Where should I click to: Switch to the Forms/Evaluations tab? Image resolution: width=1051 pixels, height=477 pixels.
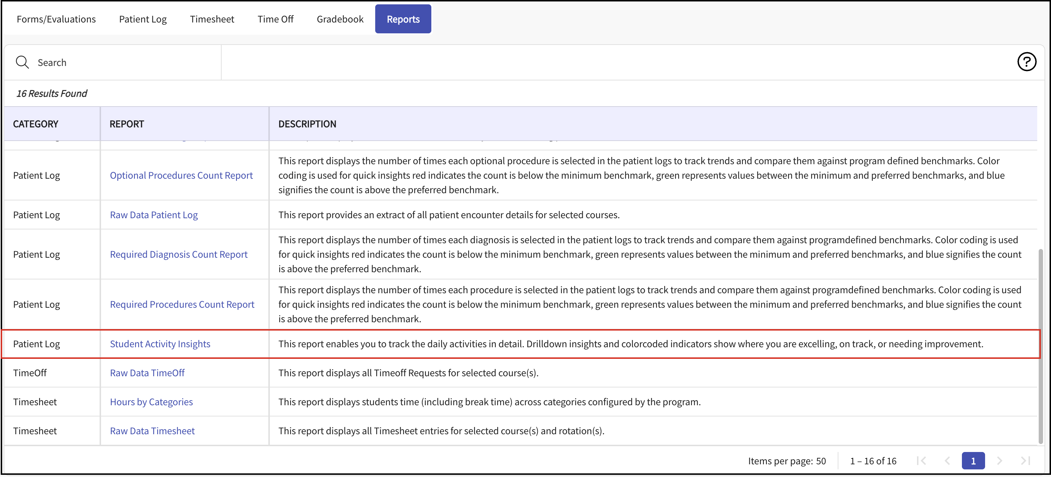tap(56, 19)
